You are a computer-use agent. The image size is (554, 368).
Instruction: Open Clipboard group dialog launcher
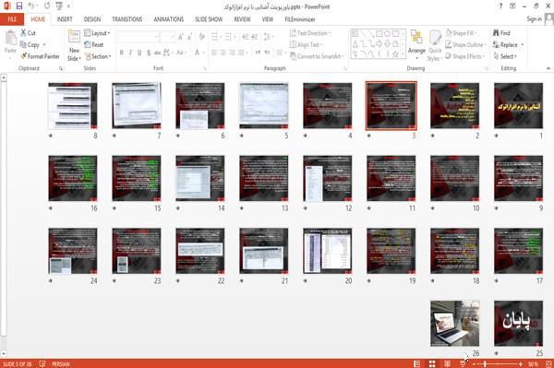point(61,68)
